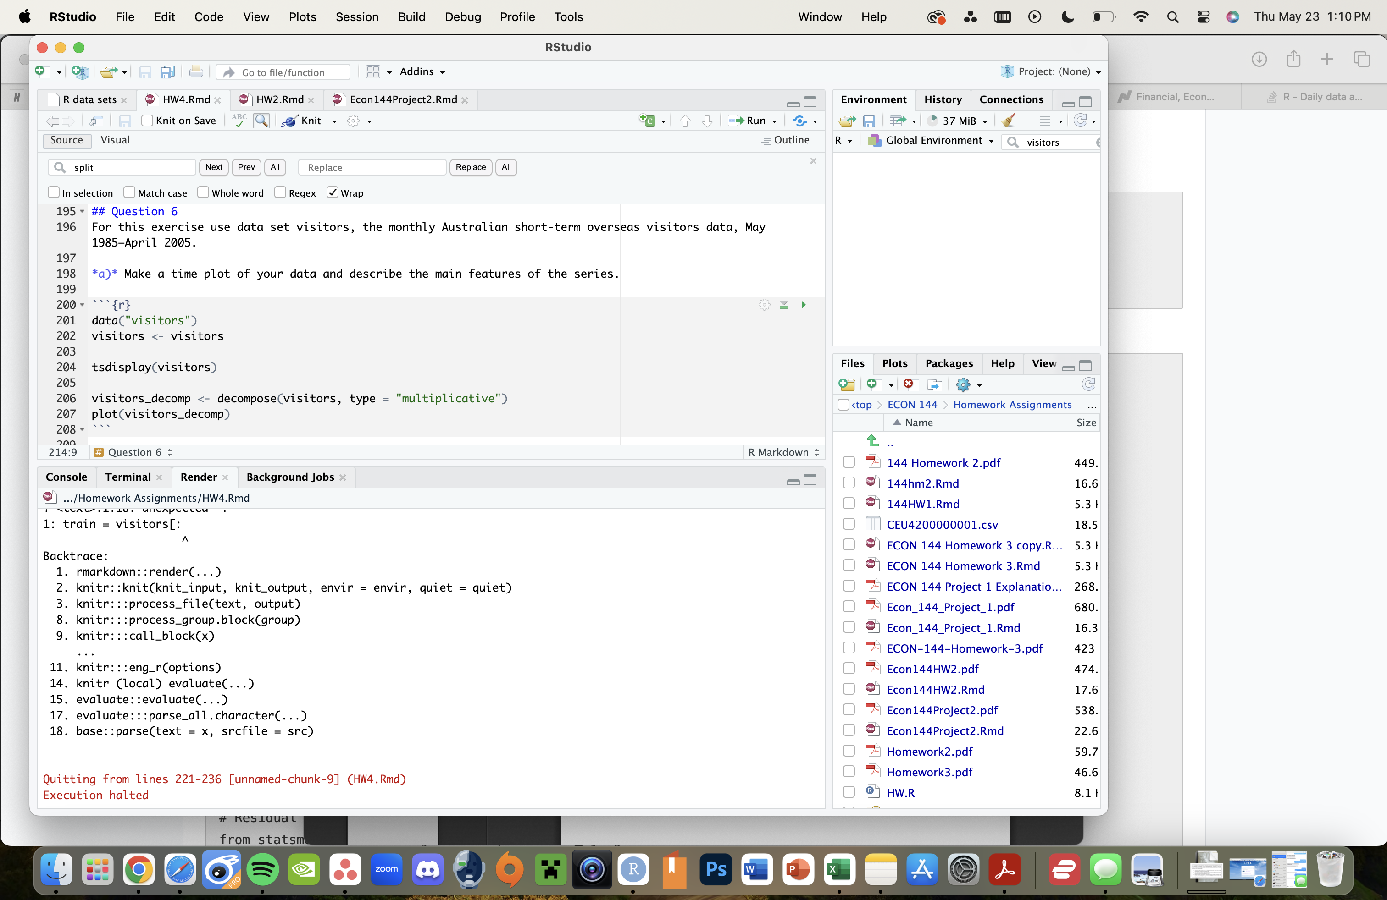This screenshot has height=900, width=1387.
Task: Delete files red X icon
Action: click(x=908, y=384)
